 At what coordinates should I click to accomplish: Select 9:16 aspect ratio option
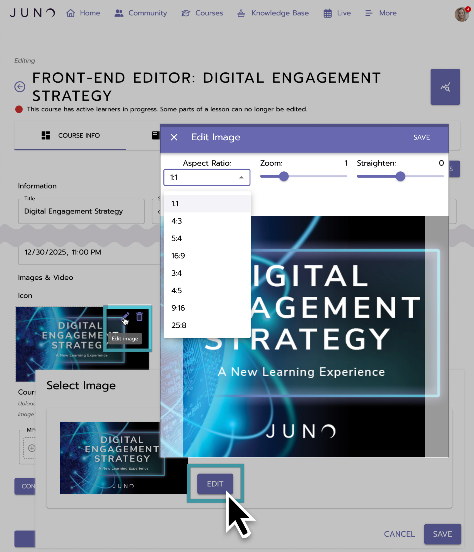207,308
